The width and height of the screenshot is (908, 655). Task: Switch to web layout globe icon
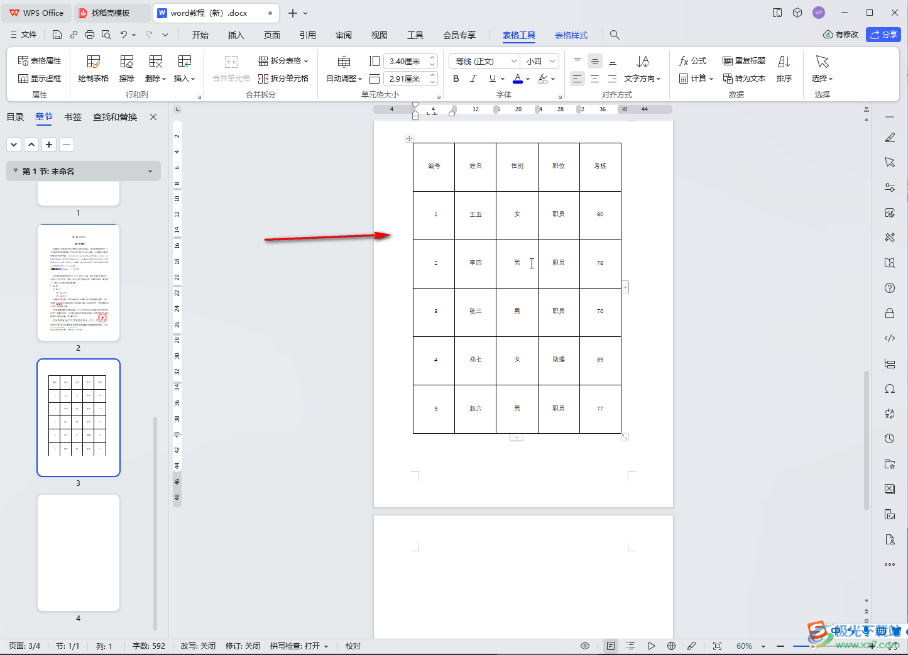[671, 646]
